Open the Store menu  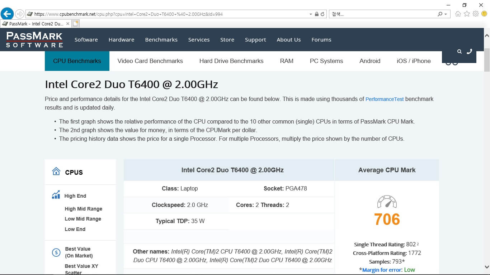point(227,40)
